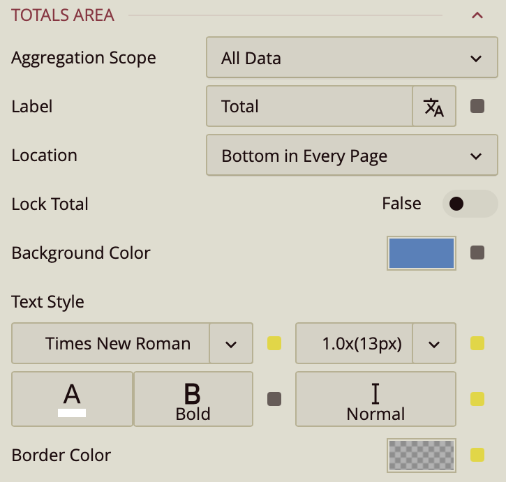The width and height of the screenshot is (506, 482).
Task: Click yellow indicator next to Normal style
Action: (477, 399)
